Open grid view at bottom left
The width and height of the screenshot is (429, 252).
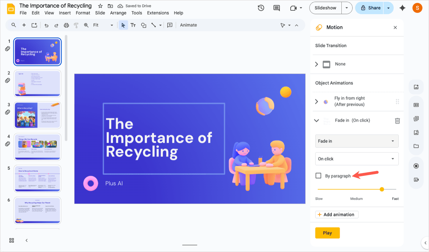(x=11, y=240)
